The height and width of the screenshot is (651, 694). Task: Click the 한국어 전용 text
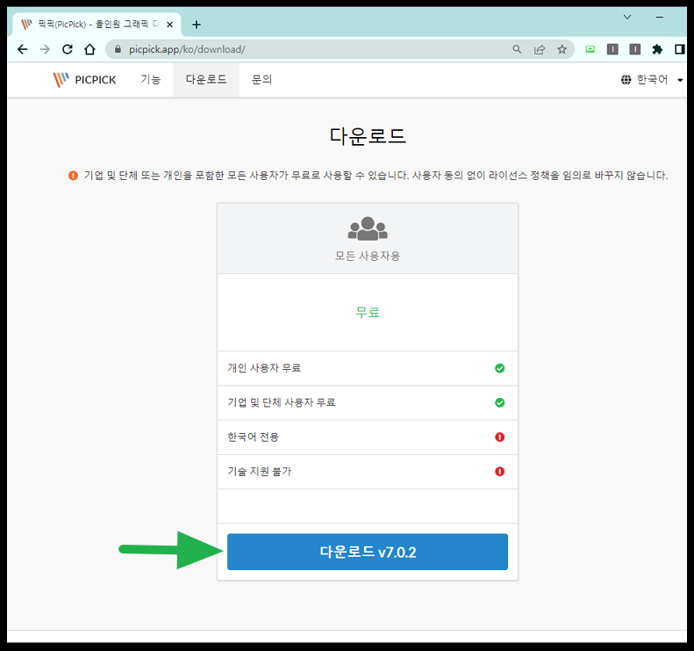[254, 437]
